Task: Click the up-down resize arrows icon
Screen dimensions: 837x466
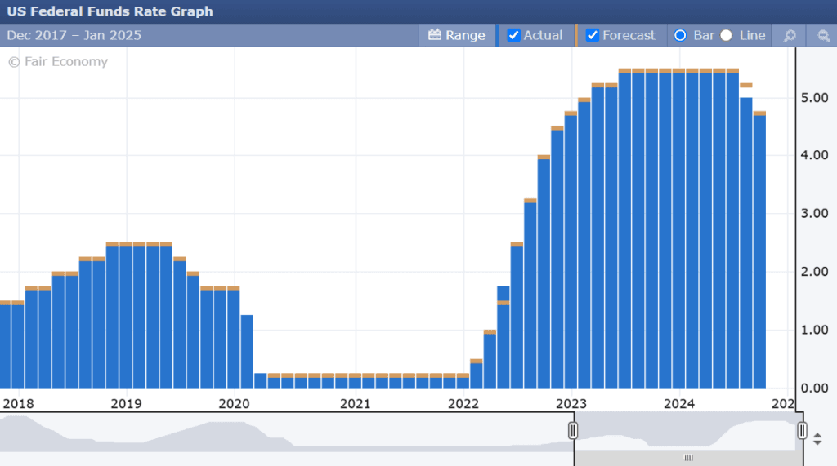Action: [817, 439]
